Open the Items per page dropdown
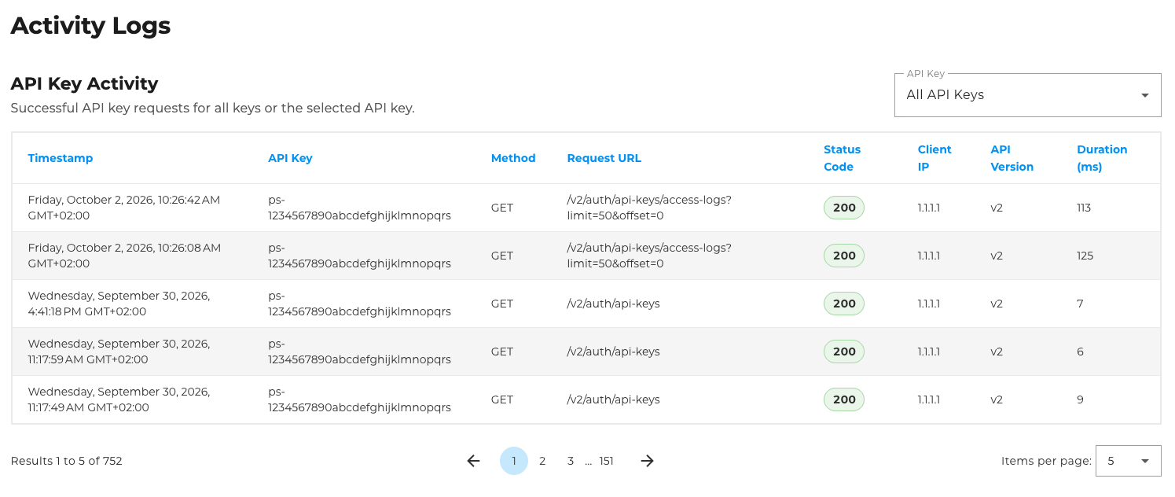The width and height of the screenshot is (1175, 497). pos(1128,461)
